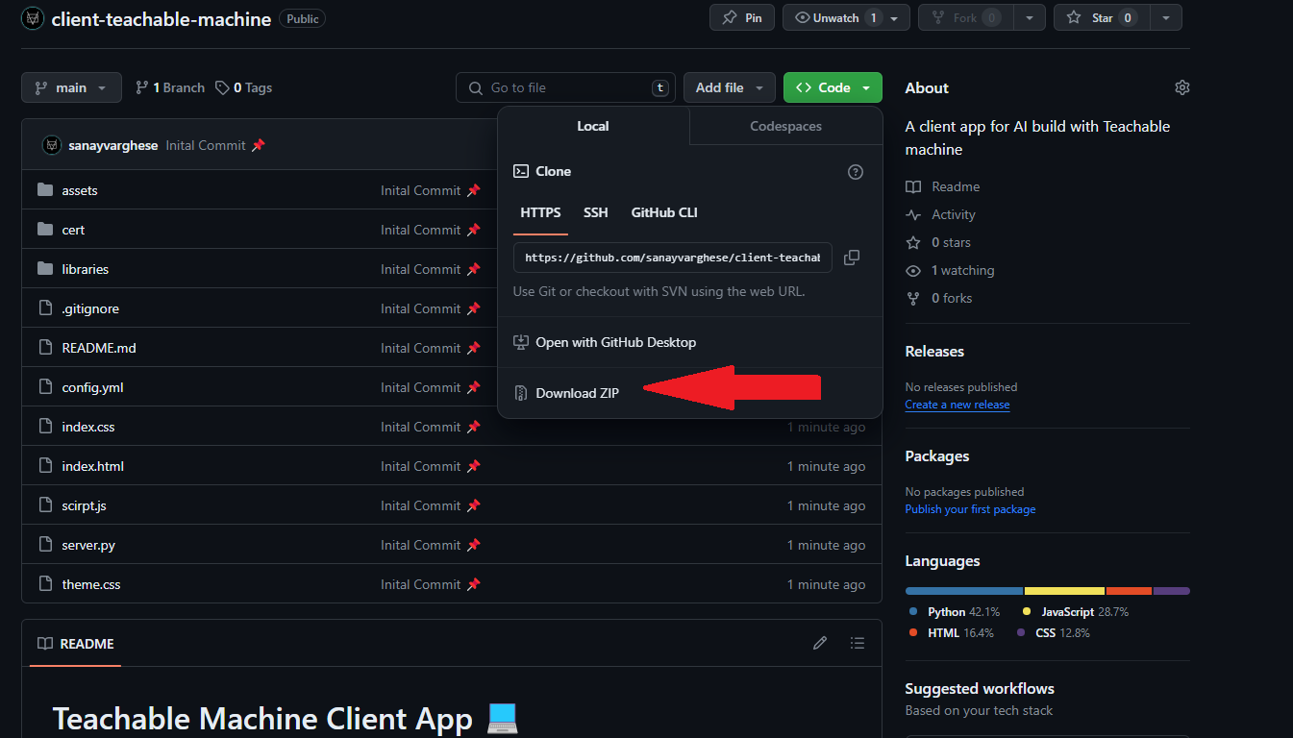The image size is (1293, 738).
Task: Click Create a new release link
Action: (x=957, y=405)
